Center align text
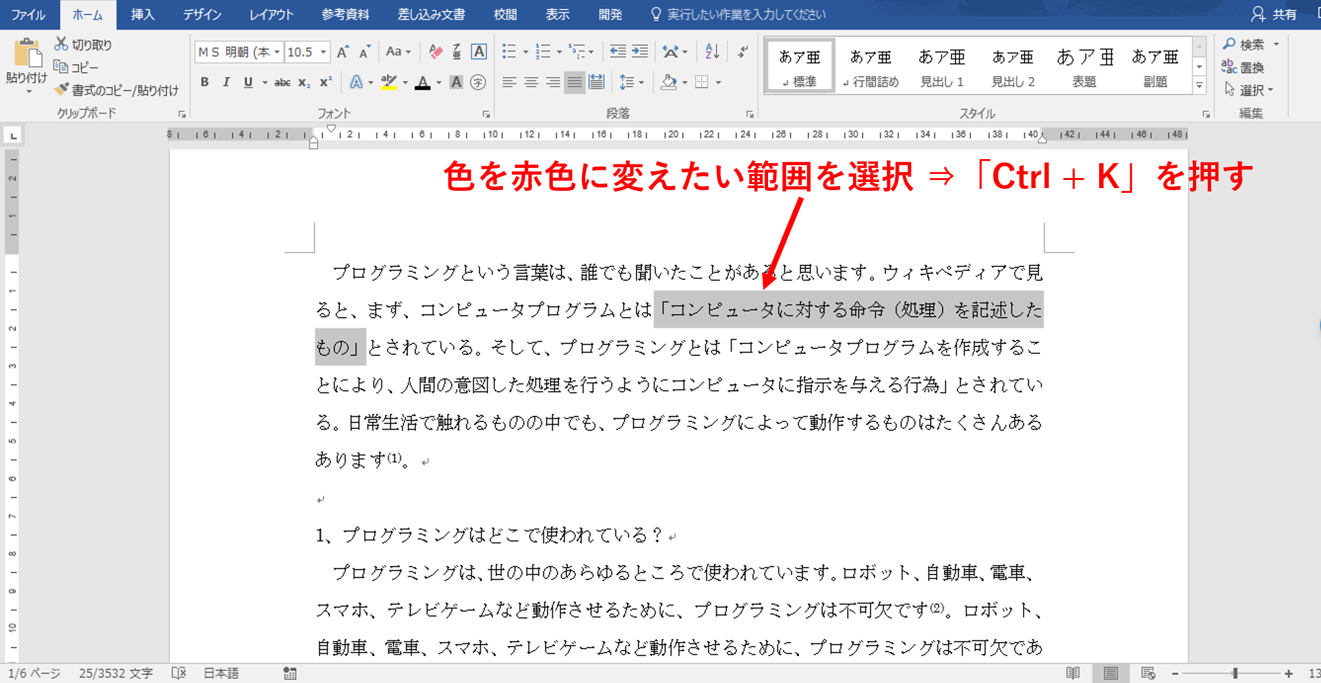The image size is (1321, 683). click(x=531, y=82)
